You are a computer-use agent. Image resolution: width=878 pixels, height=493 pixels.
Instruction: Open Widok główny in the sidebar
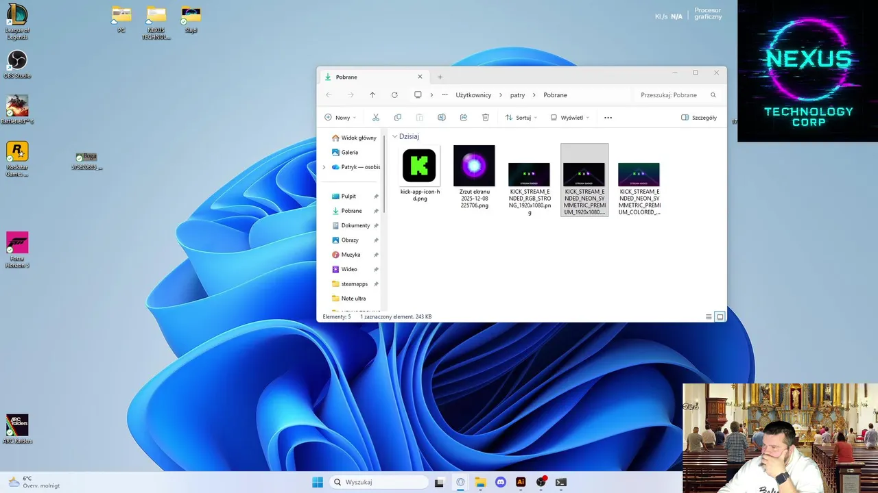point(353,138)
